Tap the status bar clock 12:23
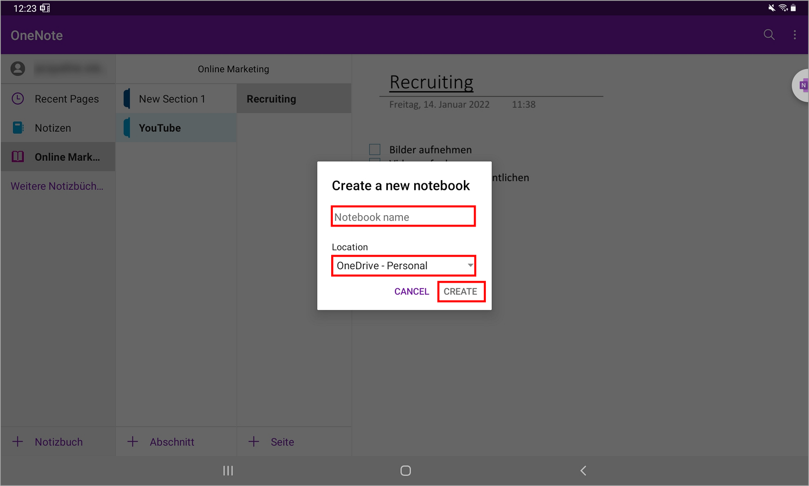The image size is (809, 486). coord(25,8)
